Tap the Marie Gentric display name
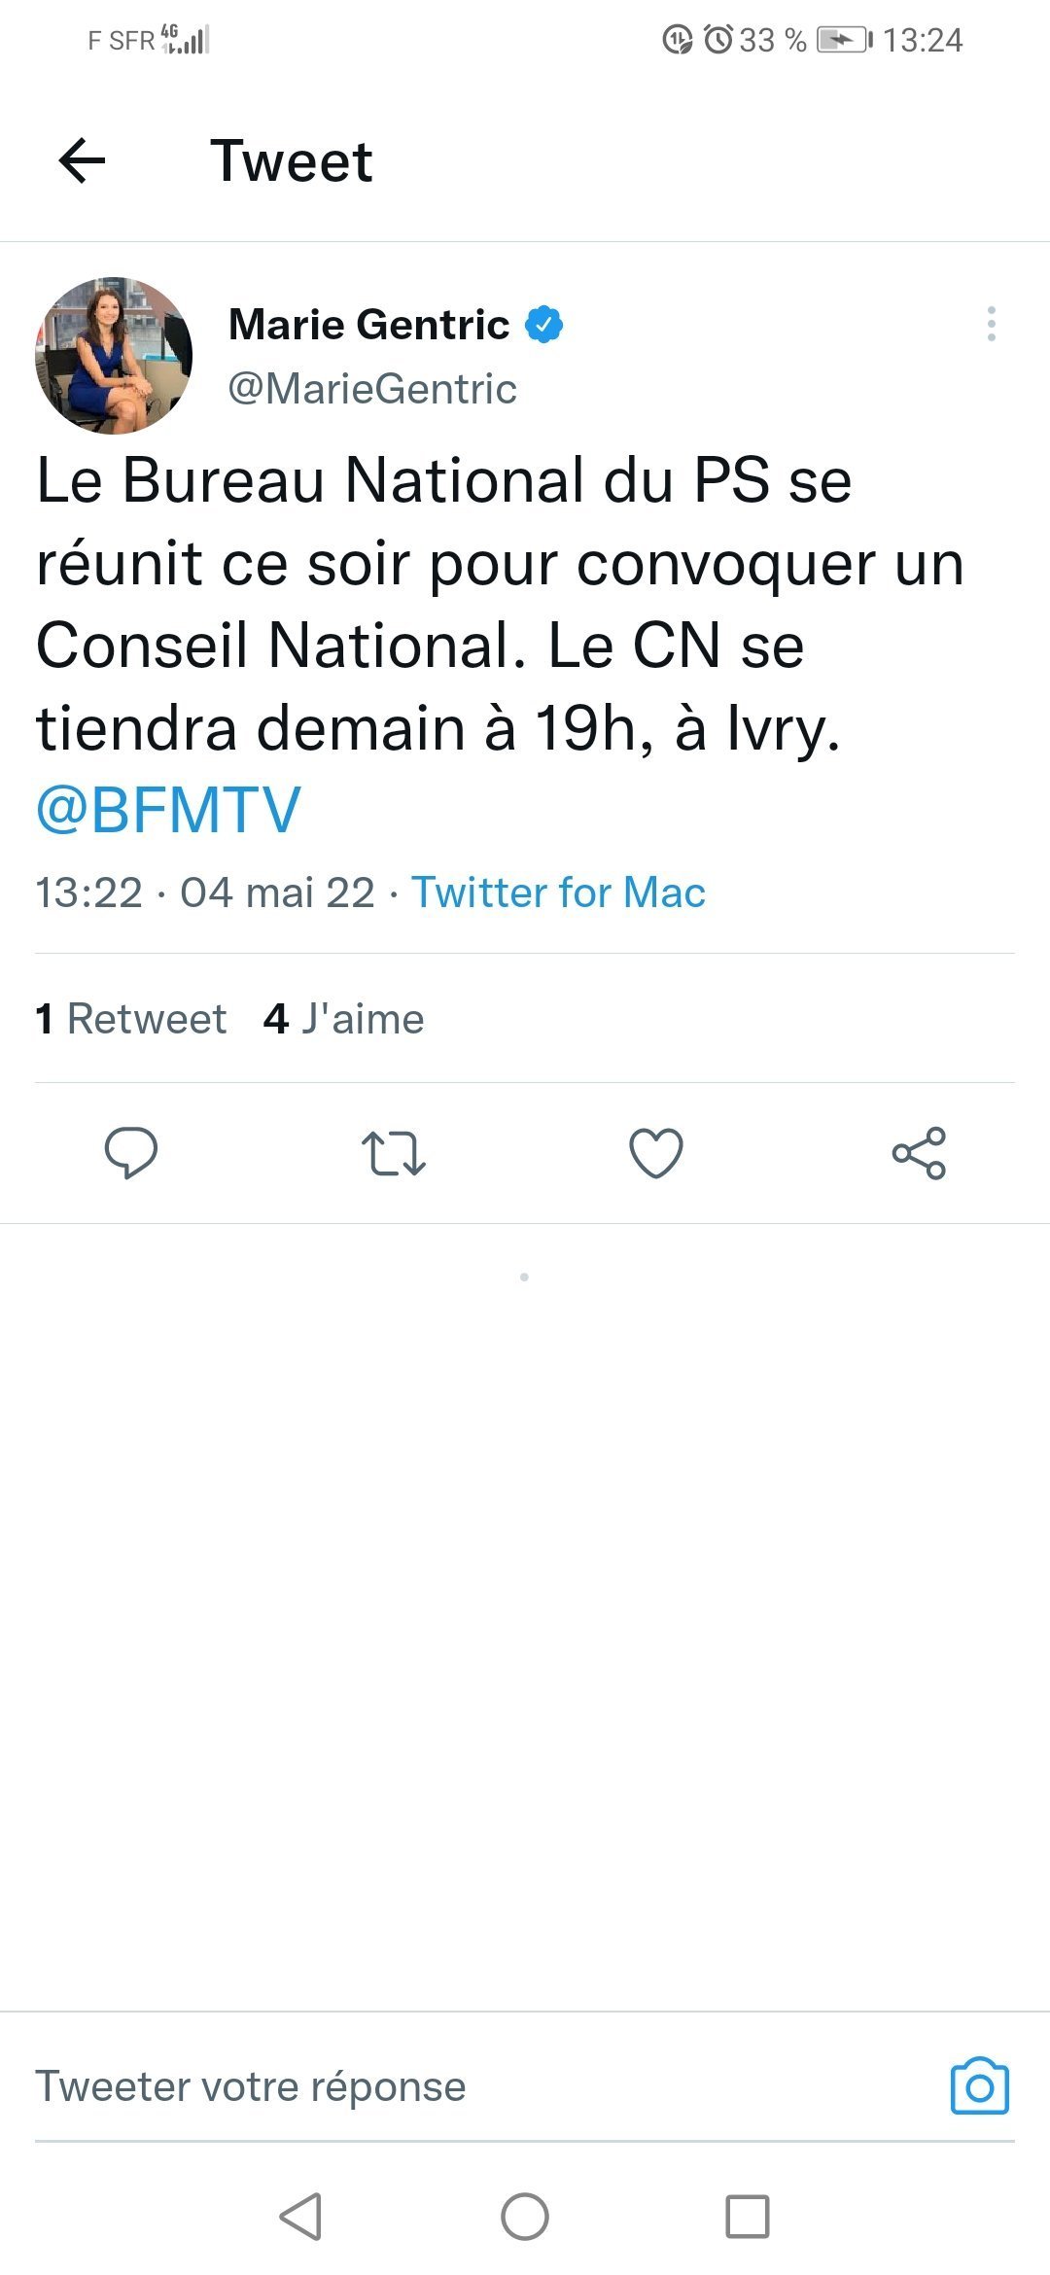The image size is (1050, 2275). coord(368,325)
